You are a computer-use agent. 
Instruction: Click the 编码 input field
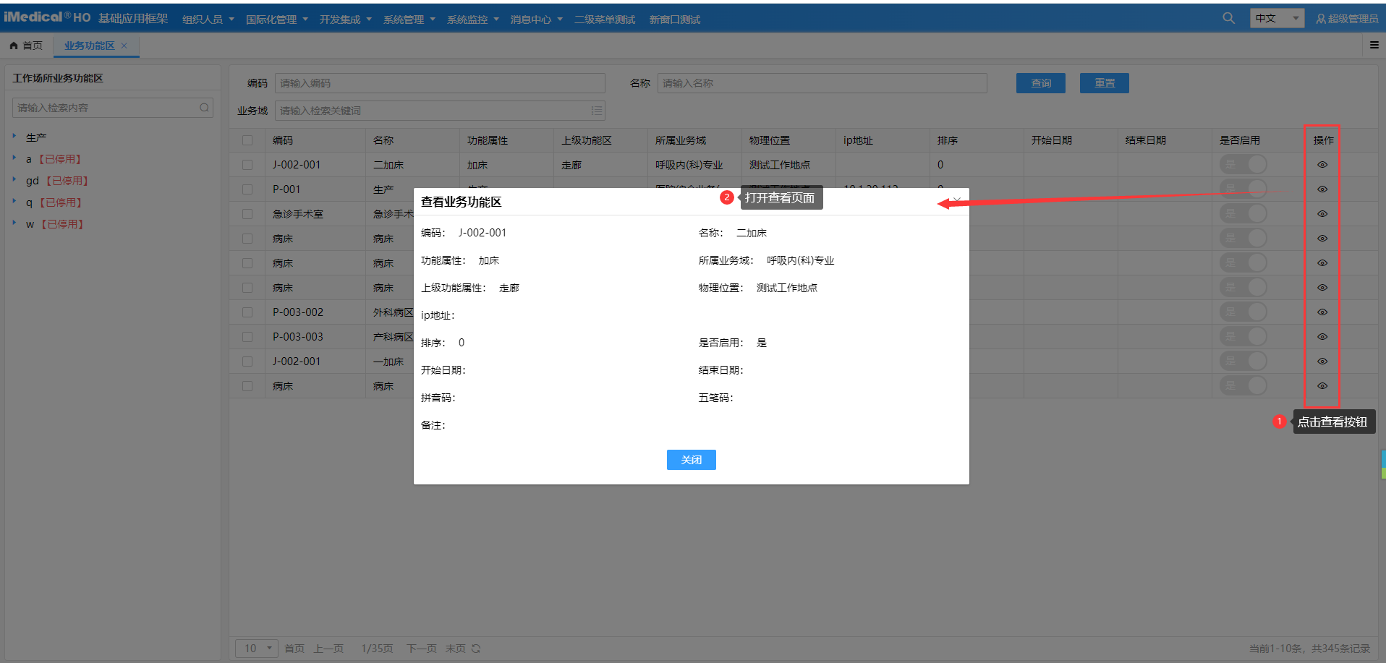pyautogui.click(x=439, y=83)
